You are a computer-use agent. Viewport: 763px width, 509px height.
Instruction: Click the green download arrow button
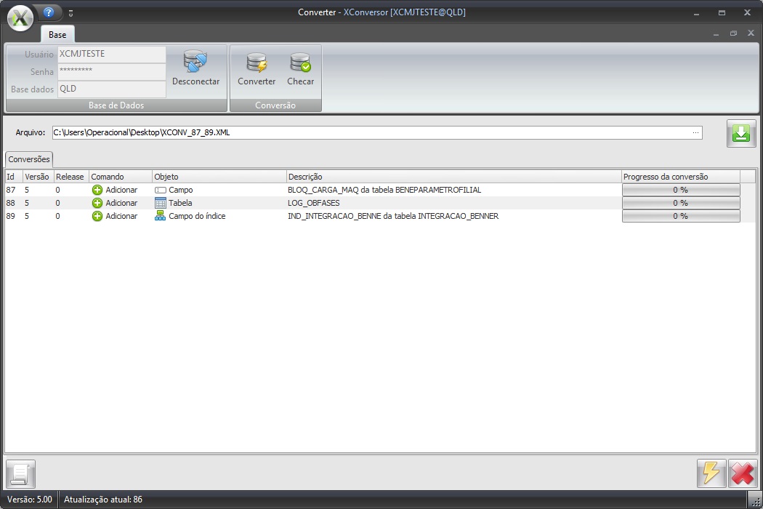[741, 134]
